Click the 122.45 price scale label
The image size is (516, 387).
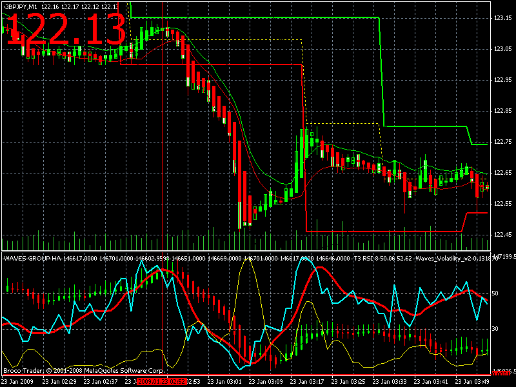(502, 235)
